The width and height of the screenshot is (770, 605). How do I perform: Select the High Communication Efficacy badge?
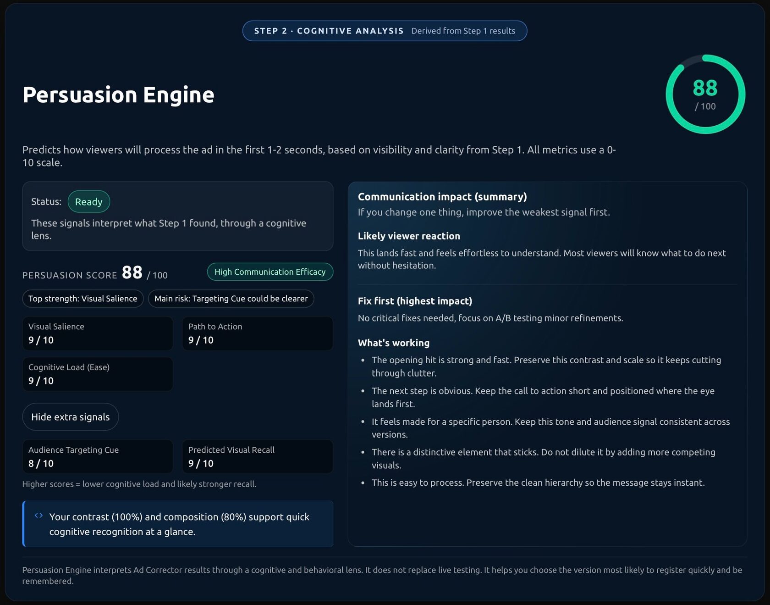point(270,272)
